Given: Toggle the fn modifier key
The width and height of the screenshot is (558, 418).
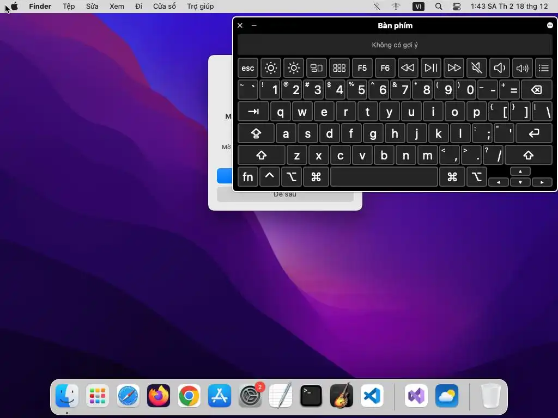Looking at the screenshot, I should pos(248,177).
